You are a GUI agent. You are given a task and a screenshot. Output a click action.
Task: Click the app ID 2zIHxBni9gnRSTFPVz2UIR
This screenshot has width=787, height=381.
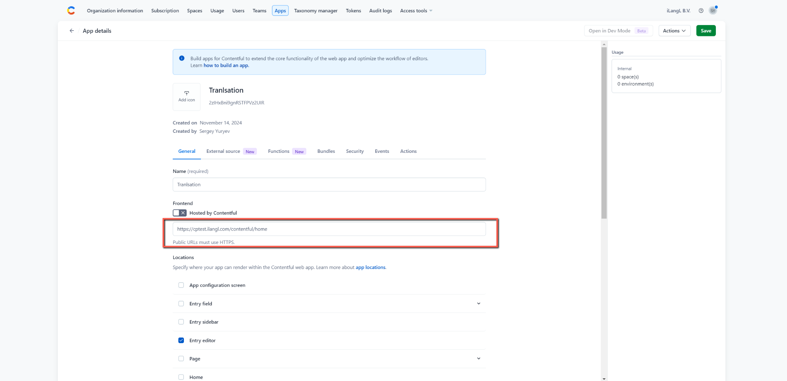(x=236, y=103)
